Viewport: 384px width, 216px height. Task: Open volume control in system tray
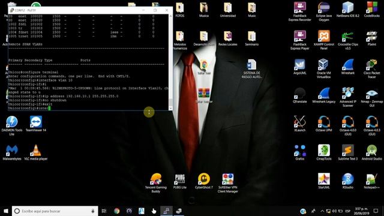pyautogui.click(x=334, y=211)
